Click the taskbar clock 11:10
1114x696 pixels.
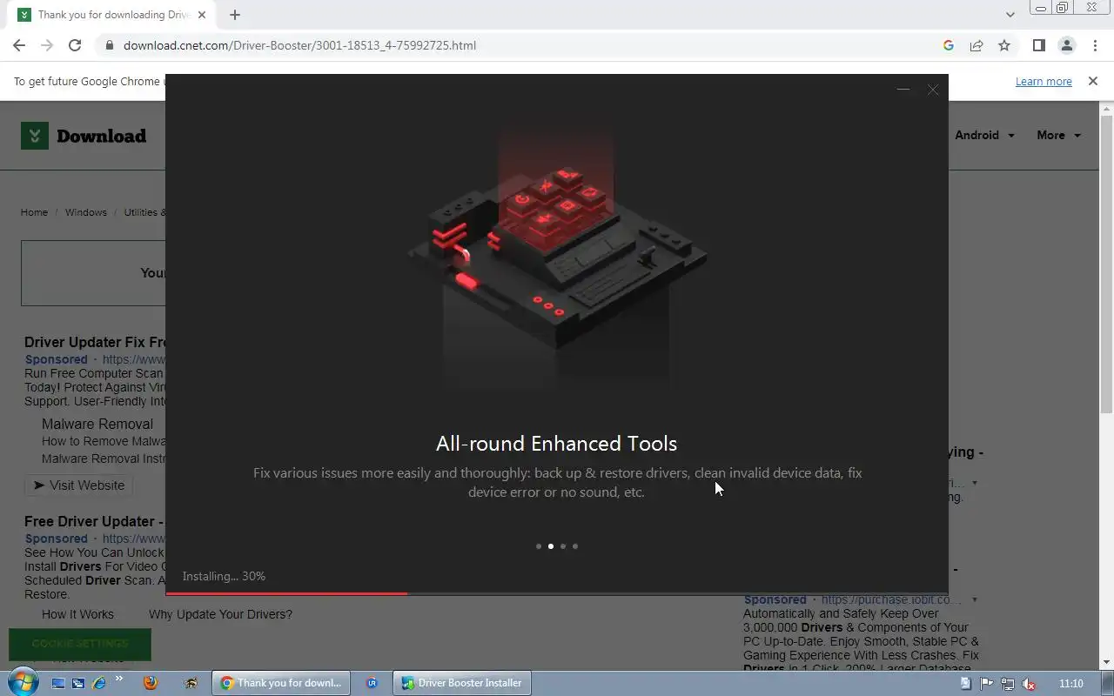click(x=1071, y=683)
